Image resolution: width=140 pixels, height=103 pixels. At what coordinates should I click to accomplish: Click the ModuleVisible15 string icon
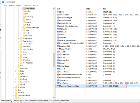pyautogui.click(x=58, y=49)
